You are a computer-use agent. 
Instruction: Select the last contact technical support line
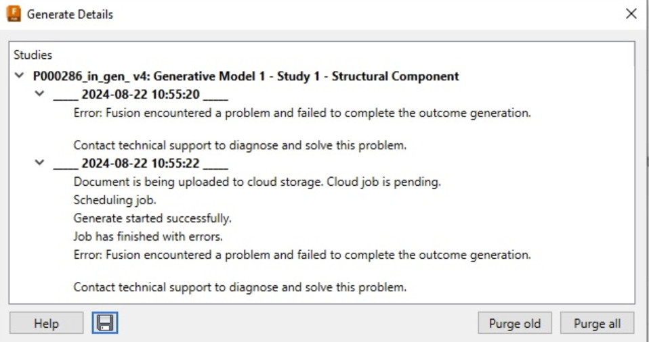pyautogui.click(x=240, y=287)
